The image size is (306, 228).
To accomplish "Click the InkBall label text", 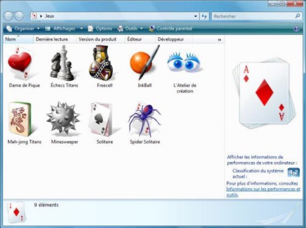I will (x=145, y=85).
